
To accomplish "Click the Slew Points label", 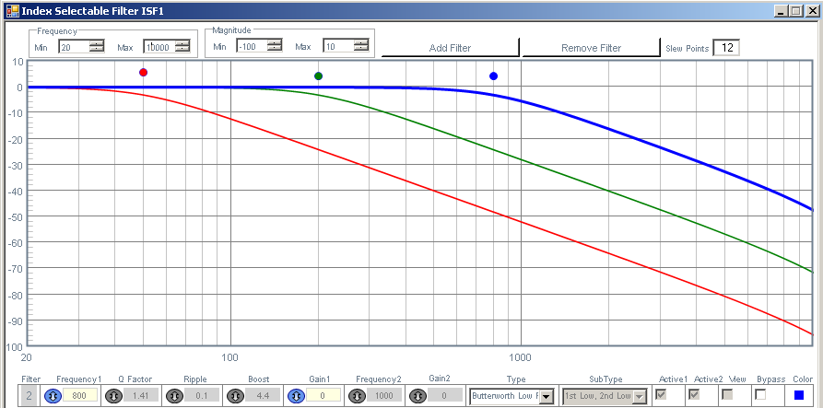I will [687, 48].
